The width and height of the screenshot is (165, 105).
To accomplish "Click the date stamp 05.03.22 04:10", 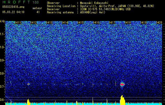I will click(x=13, y=12).
